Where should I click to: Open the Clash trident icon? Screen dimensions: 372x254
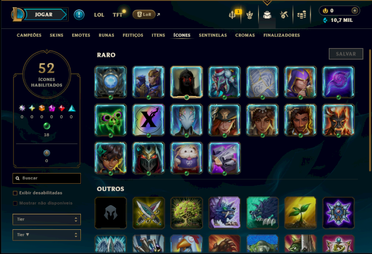pos(232,15)
